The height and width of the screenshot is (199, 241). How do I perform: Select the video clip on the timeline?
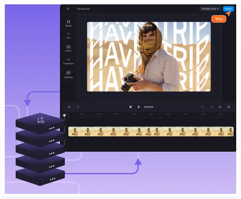click(x=151, y=132)
